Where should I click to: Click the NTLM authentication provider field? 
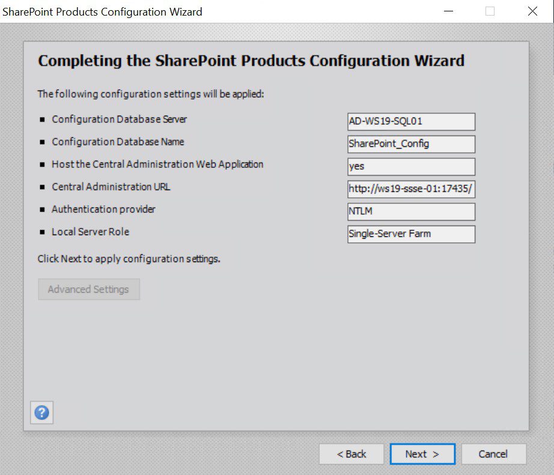[x=411, y=212]
